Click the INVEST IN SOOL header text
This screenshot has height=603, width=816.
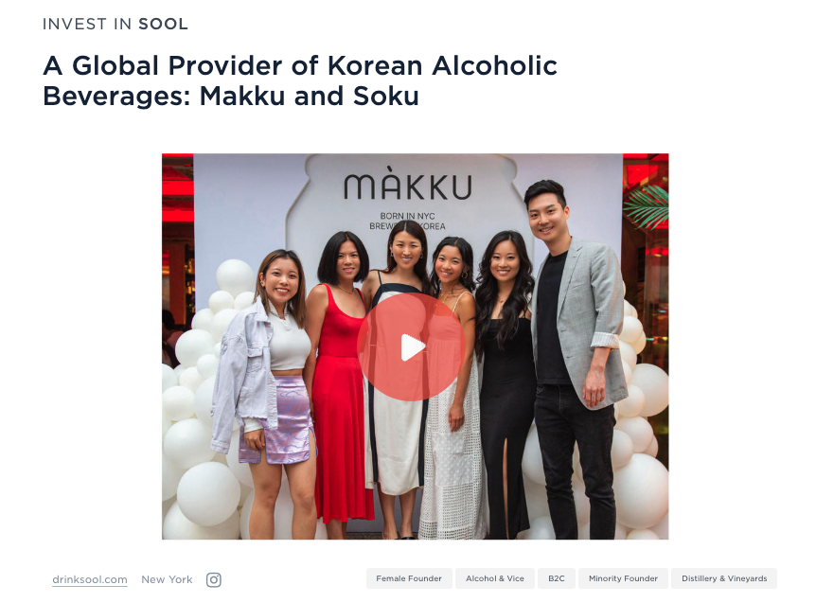click(115, 24)
